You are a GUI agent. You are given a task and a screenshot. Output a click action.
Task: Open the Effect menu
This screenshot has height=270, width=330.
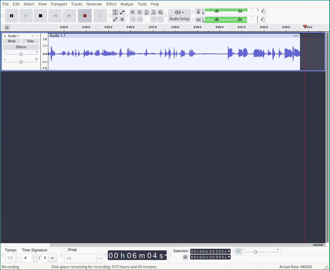111,4
